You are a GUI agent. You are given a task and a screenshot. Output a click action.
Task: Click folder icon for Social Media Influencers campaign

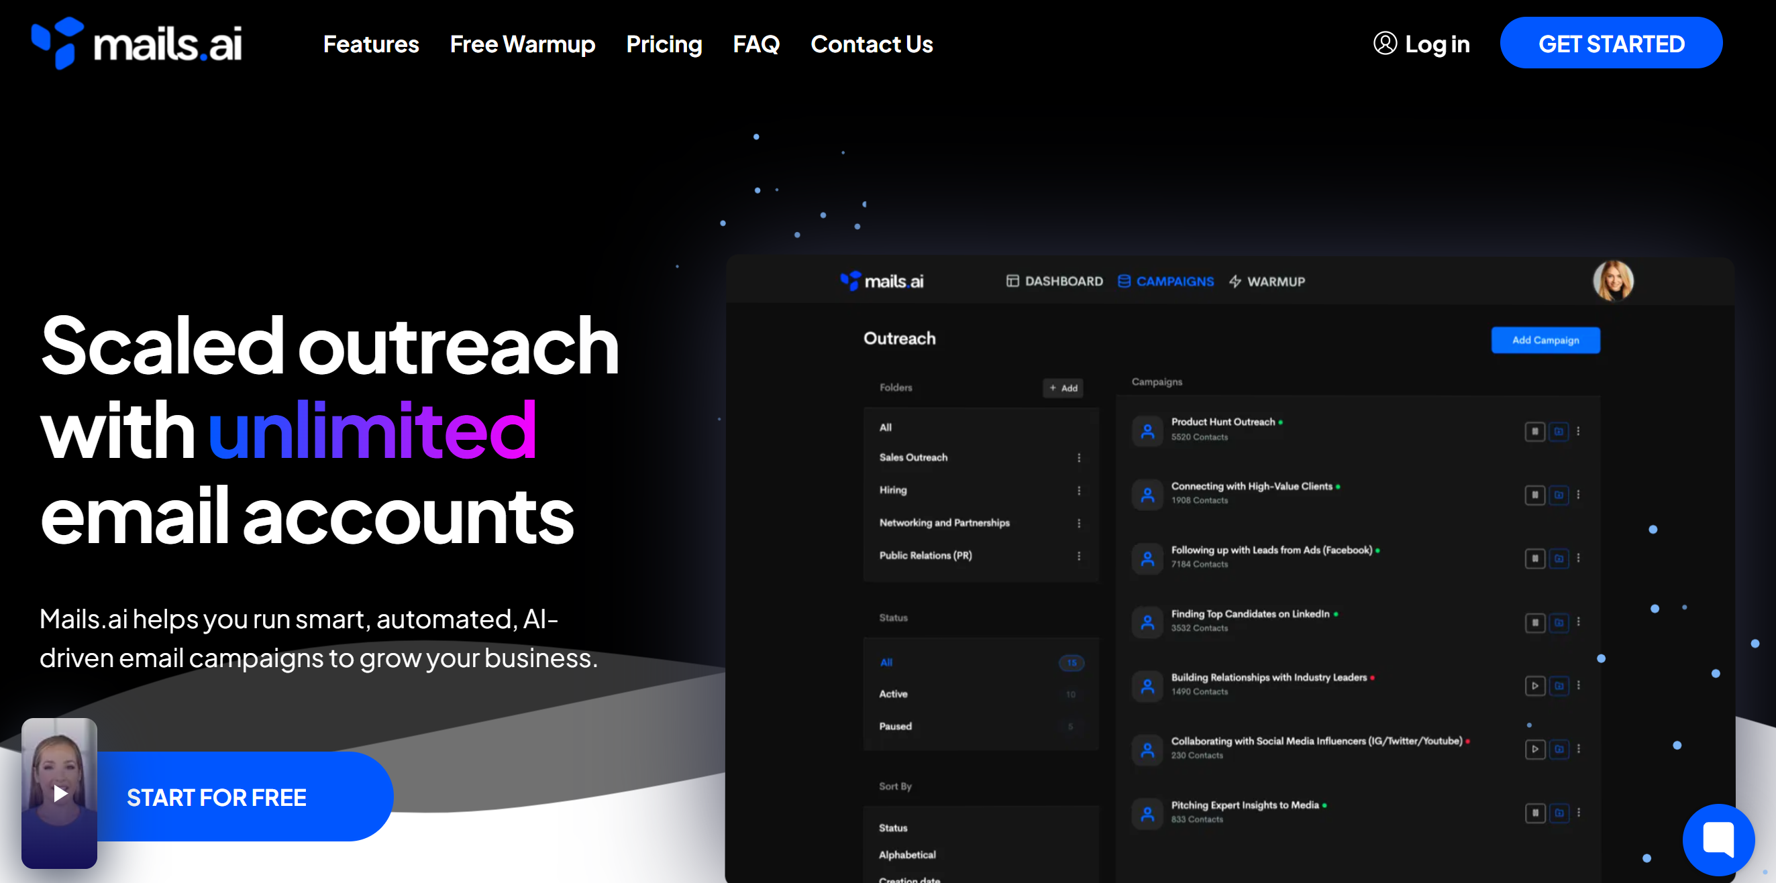(1559, 749)
